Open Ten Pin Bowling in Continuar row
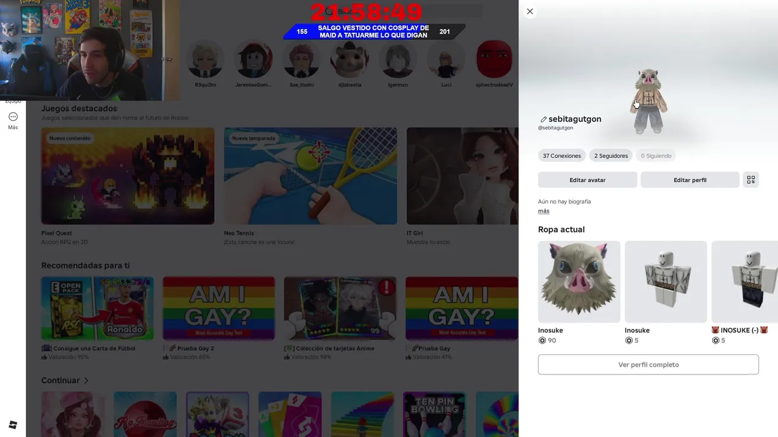 [434, 415]
